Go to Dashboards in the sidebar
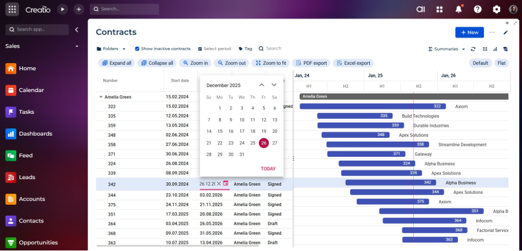 pos(35,134)
